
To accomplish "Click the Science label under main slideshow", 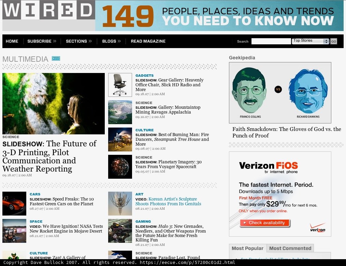I will point(11,137).
